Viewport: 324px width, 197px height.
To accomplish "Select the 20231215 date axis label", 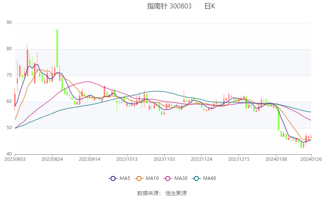I will click(x=239, y=159).
